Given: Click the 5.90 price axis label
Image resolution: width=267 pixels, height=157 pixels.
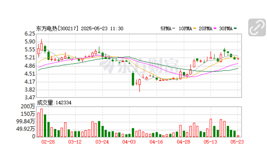Looking at the screenshot, I should pyautogui.click(x=30, y=42).
